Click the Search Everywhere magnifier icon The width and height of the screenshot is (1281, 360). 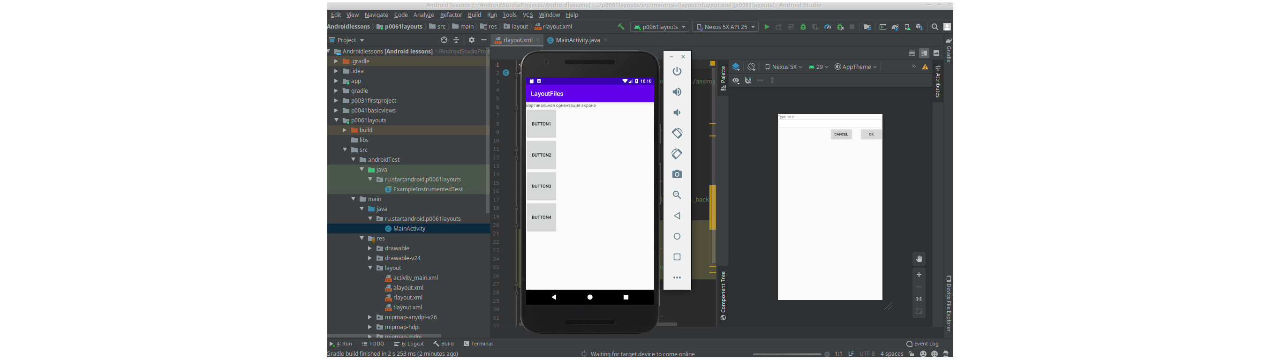click(x=935, y=27)
